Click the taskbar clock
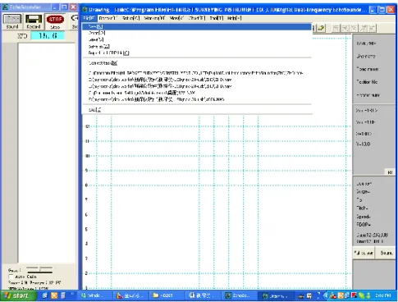This screenshot has height=302, width=398. tap(383, 295)
